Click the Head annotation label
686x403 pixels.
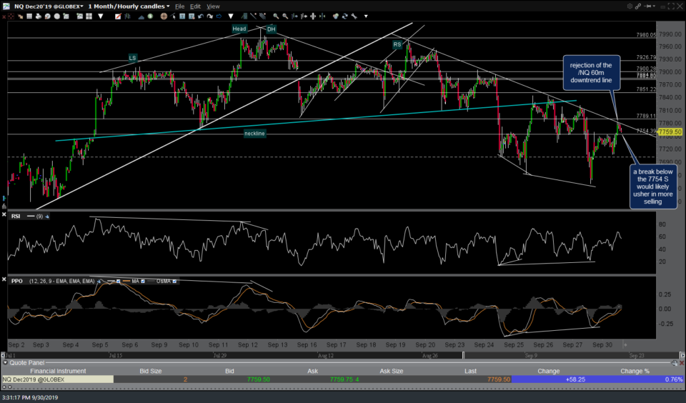(239, 29)
